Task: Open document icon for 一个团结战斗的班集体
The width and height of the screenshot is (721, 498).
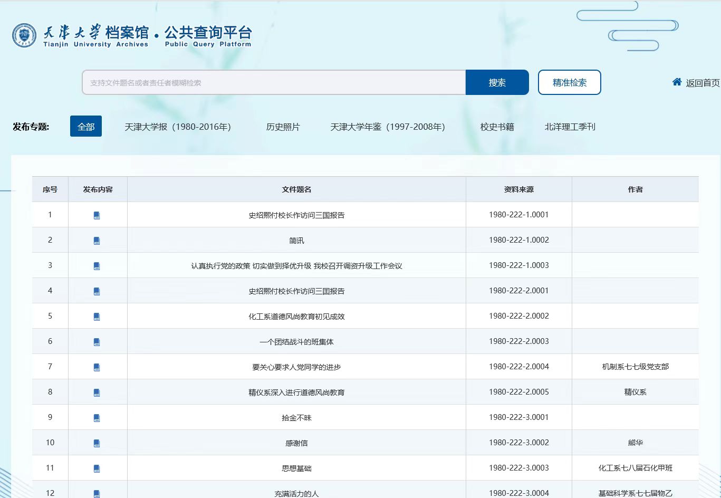Action: (97, 342)
